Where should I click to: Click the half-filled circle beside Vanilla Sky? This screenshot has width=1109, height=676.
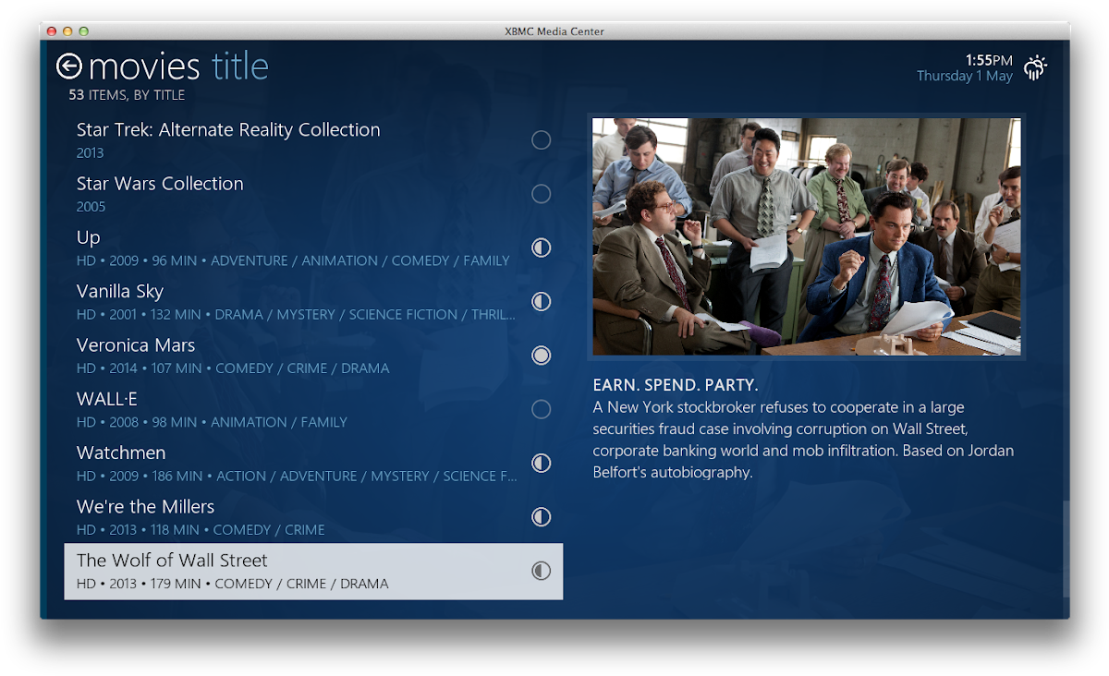pyautogui.click(x=542, y=301)
